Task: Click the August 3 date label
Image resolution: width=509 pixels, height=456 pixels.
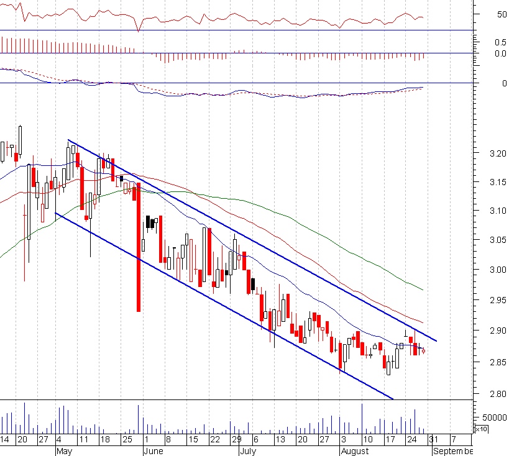Action: [344, 440]
